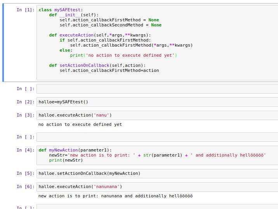Click the In [1] prompt label

pyautogui.click(x=25, y=10)
